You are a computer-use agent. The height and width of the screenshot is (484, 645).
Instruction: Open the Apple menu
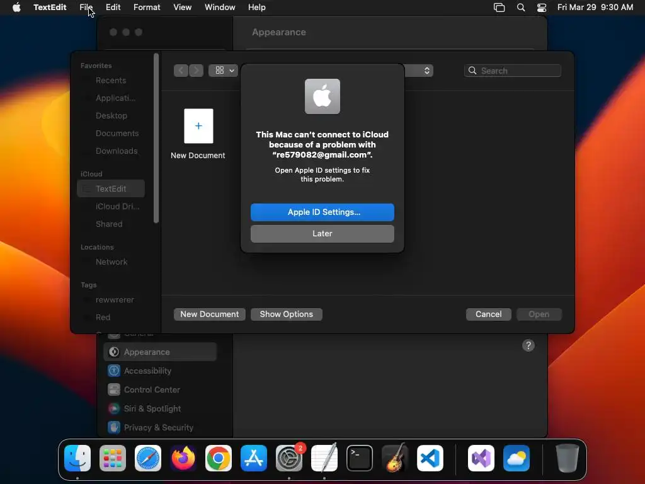pos(16,8)
